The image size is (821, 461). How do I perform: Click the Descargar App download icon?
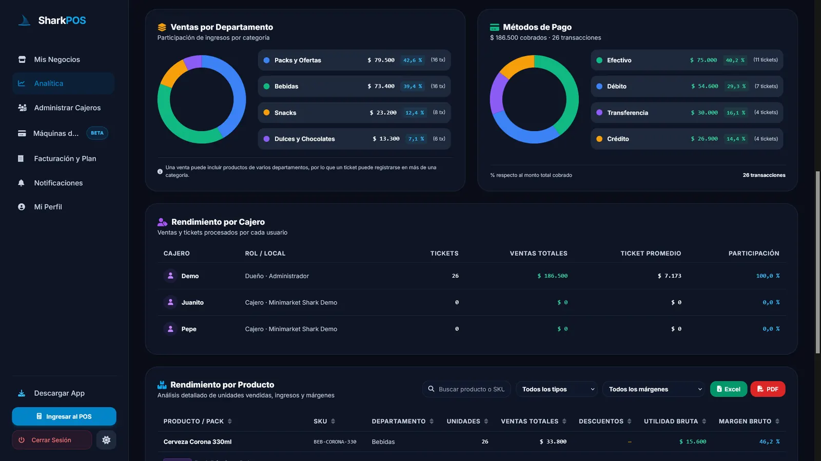22,393
